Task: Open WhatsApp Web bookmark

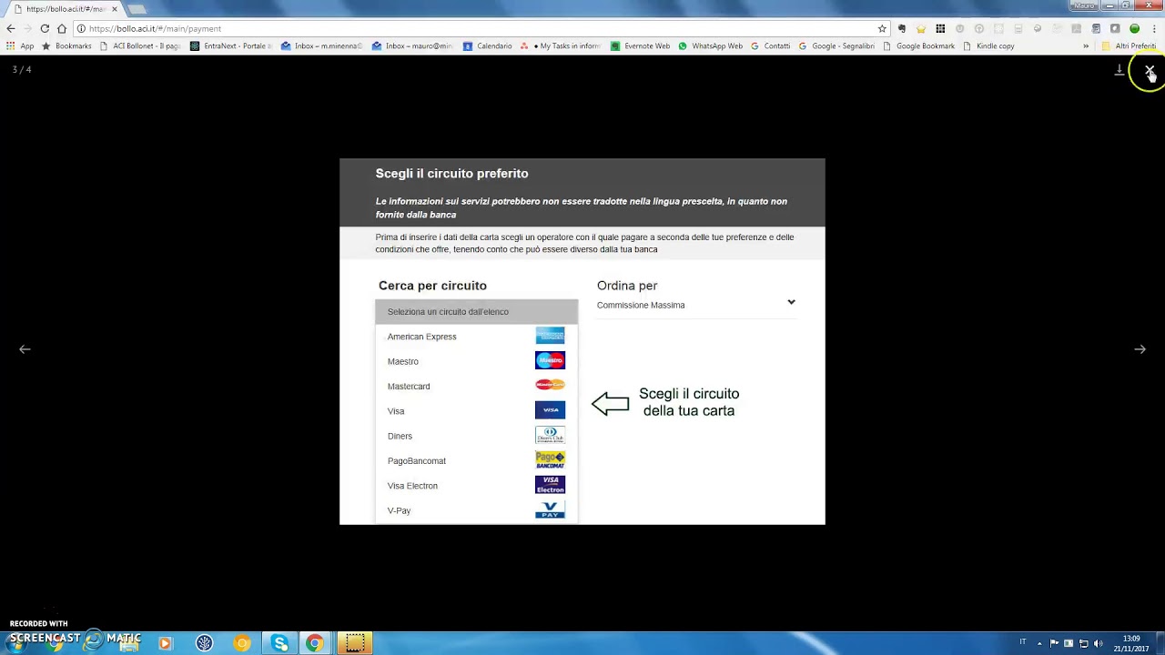Action: pos(711,46)
